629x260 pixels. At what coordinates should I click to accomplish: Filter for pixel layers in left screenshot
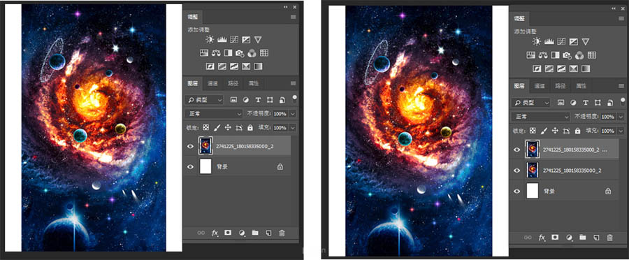point(233,99)
